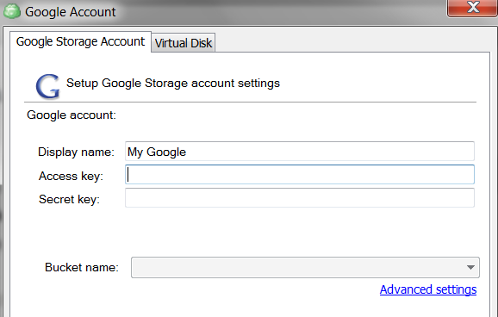Image resolution: width=498 pixels, height=317 pixels.
Task: Click the green app icon in title bar
Action: pos(12,11)
